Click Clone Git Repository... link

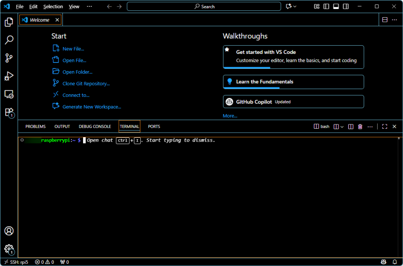pyautogui.click(x=86, y=84)
